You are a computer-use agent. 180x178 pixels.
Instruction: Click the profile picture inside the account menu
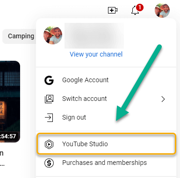click(53, 35)
